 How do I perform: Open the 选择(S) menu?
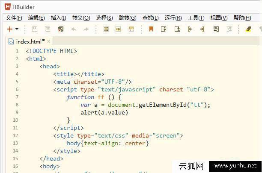[x=104, y=18]
